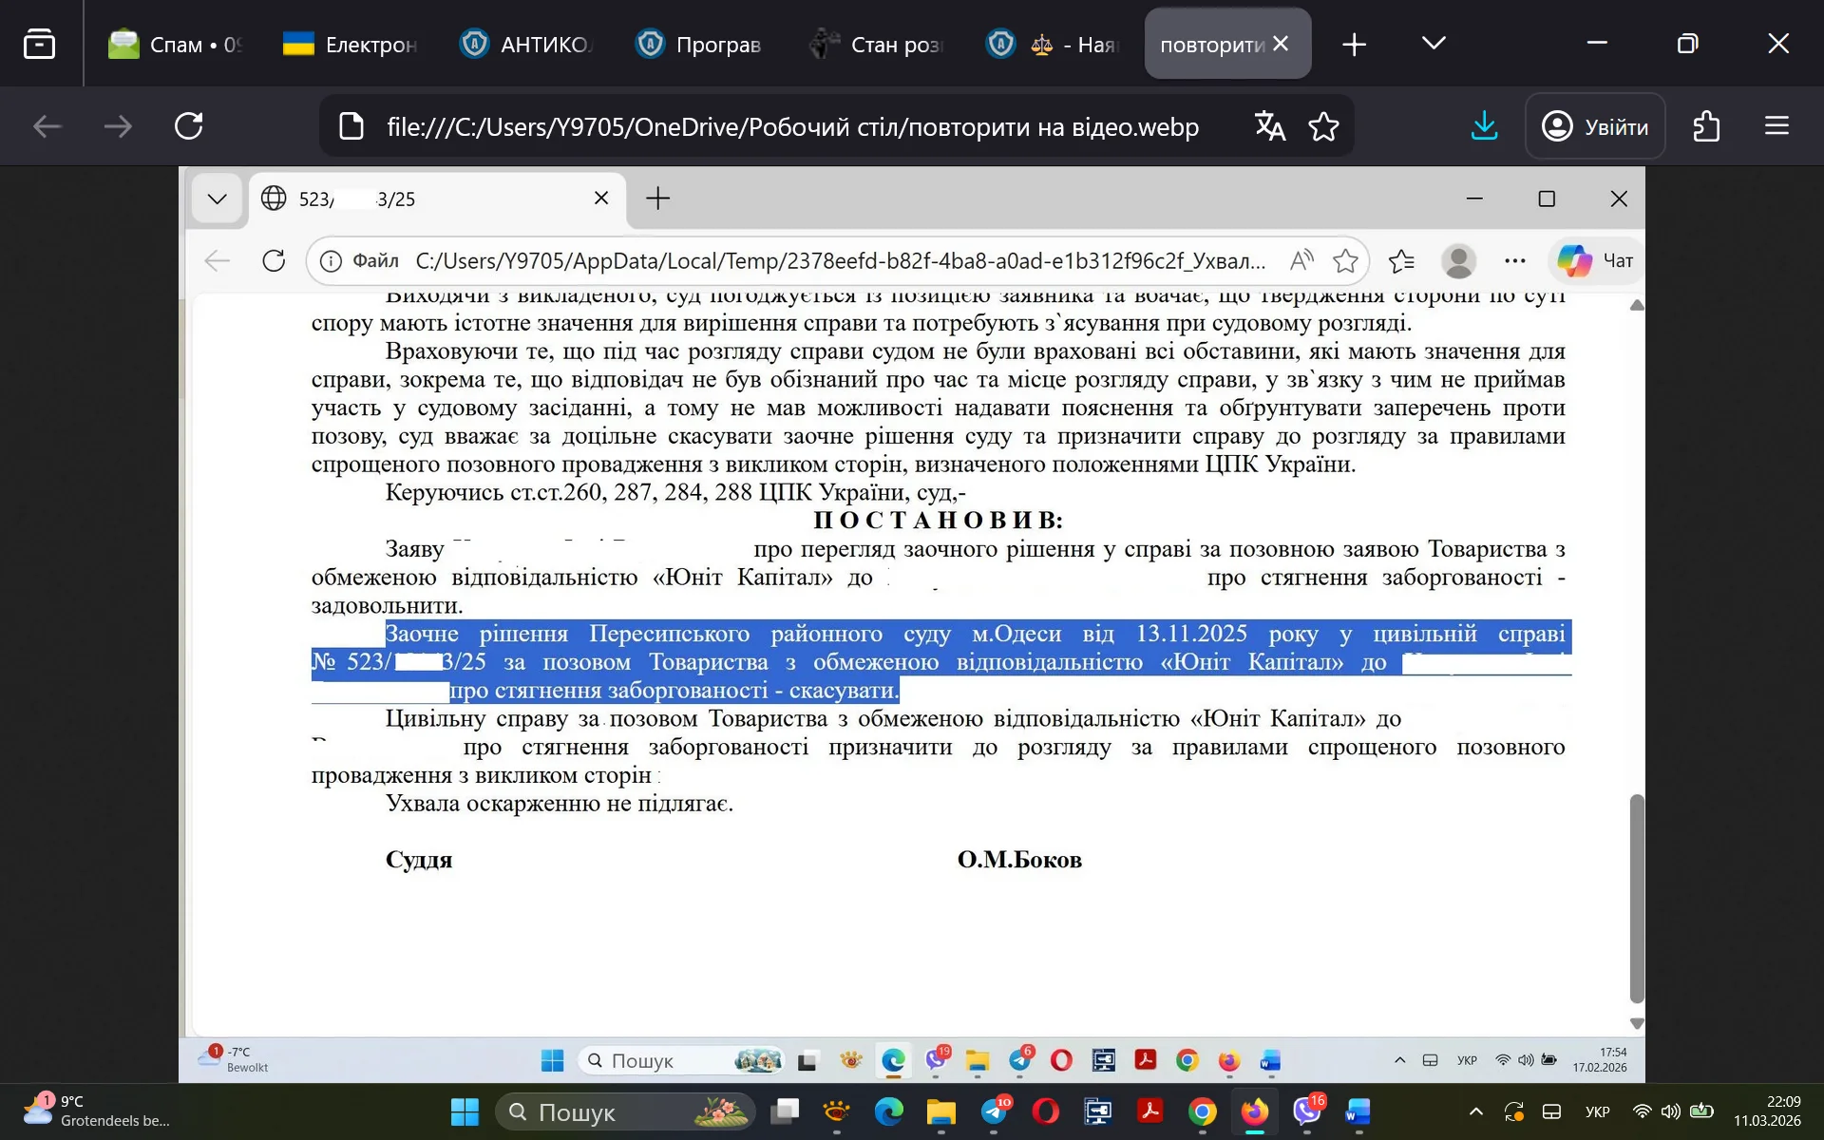The width and height of the screenshot is (1824, 1140).
Task: Switch to the Спам tab
Action: tap(176, 45)
